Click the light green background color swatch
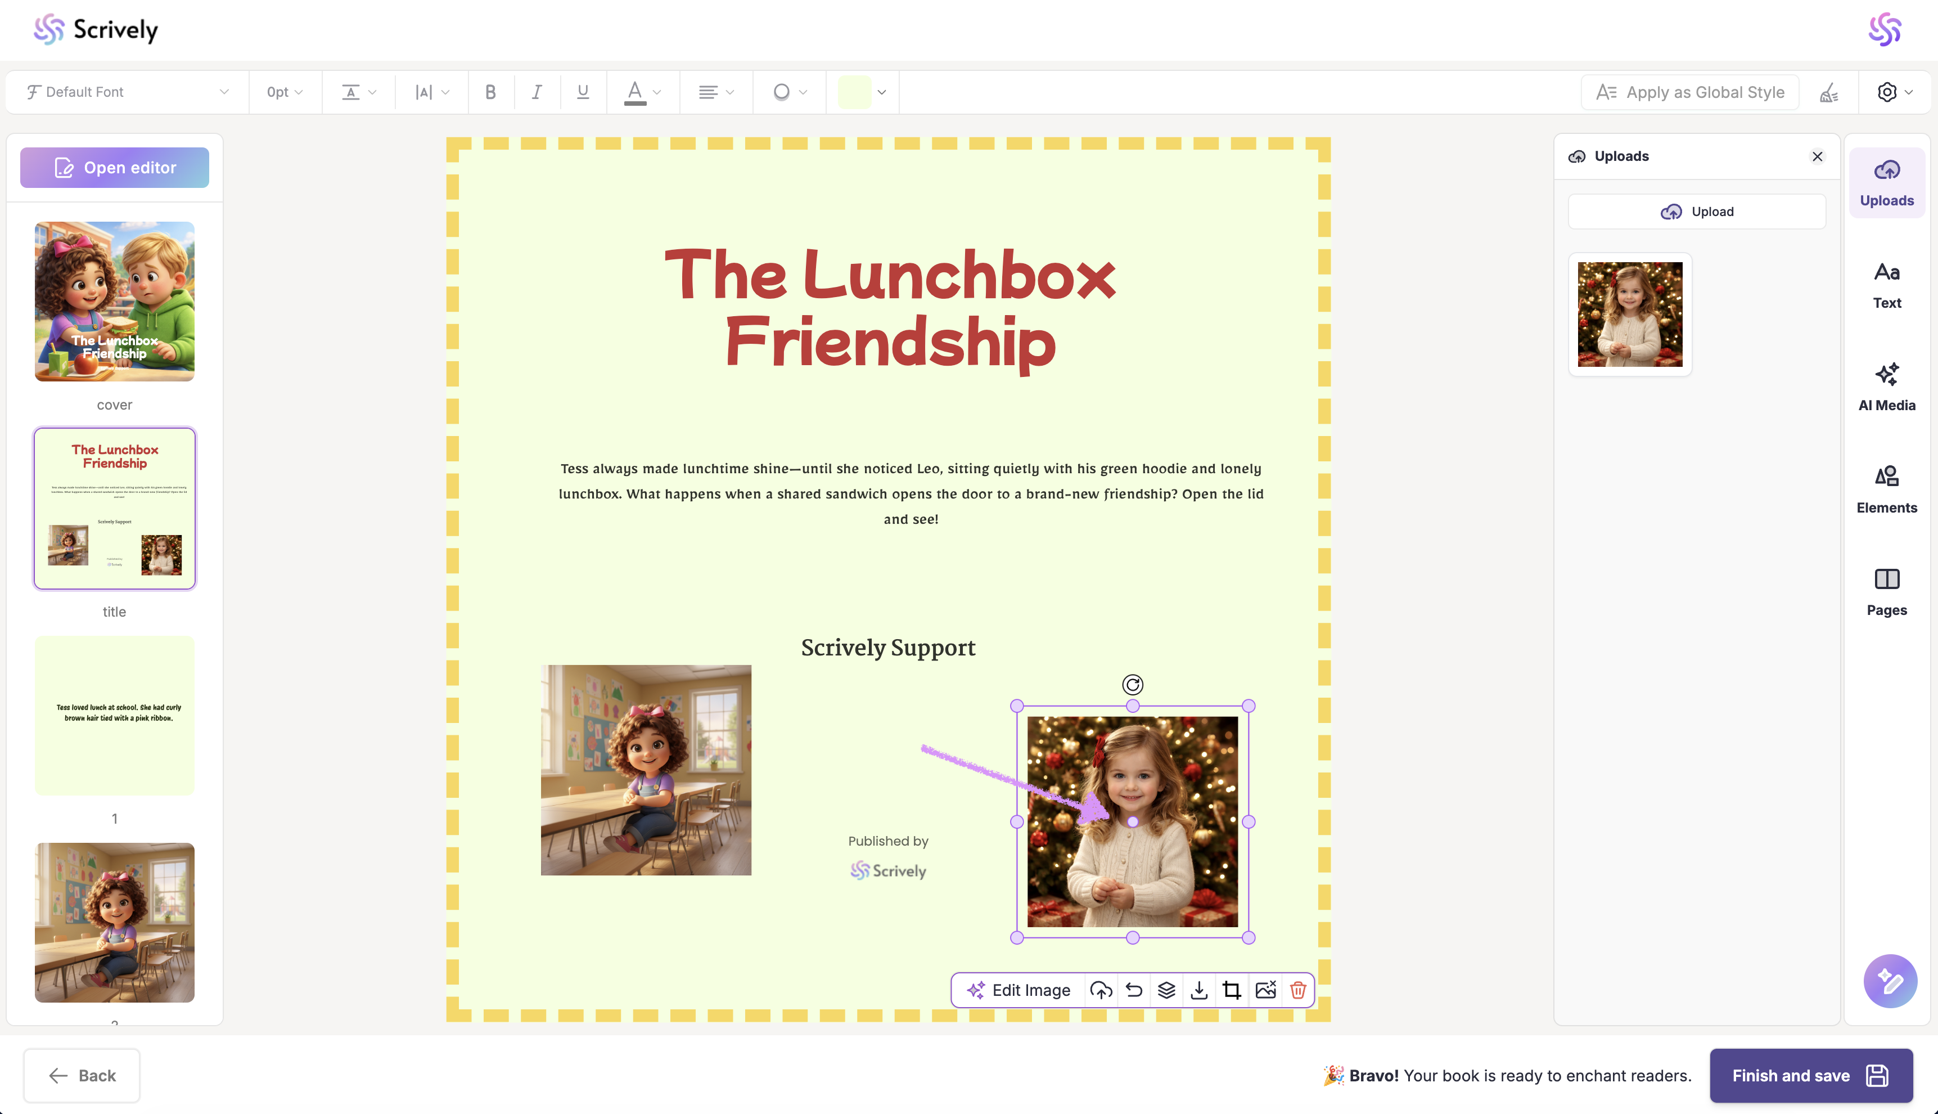 (854, 93)
